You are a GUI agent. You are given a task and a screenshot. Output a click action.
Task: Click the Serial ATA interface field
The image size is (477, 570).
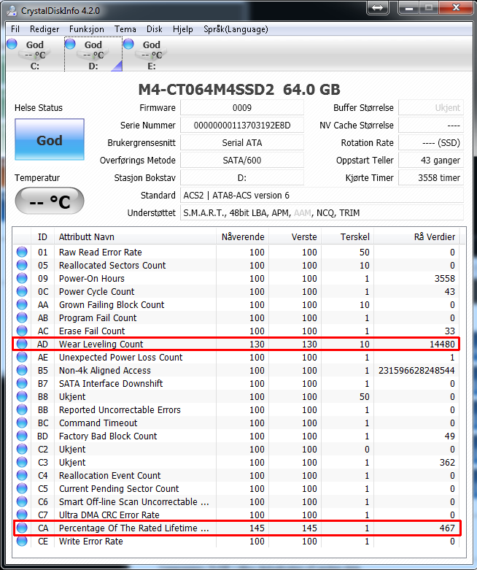242,143
